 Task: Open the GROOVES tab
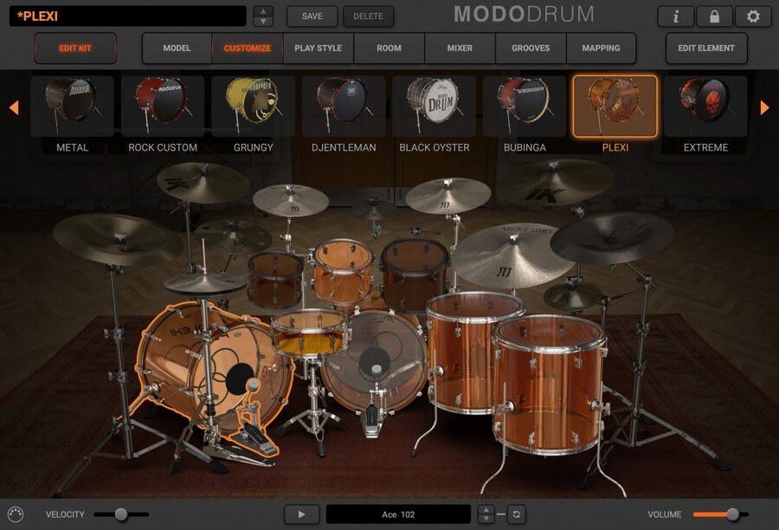pos(531,48)
